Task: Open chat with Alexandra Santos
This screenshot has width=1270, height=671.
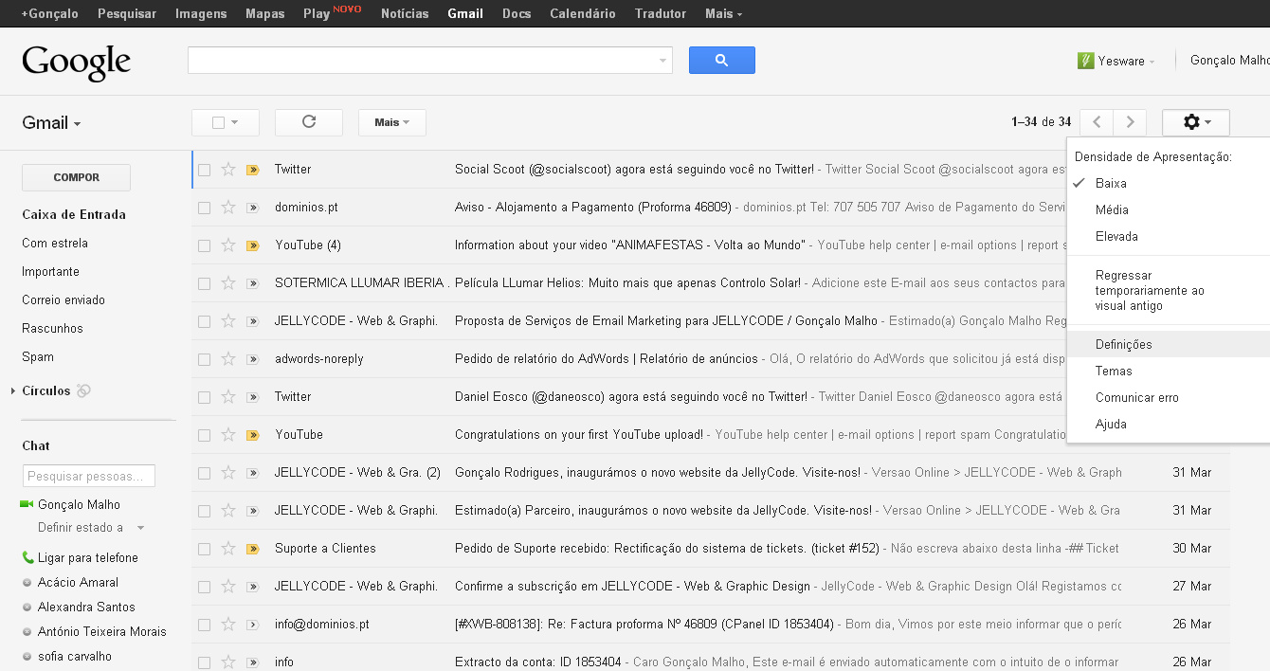Action: pos(86,607)
